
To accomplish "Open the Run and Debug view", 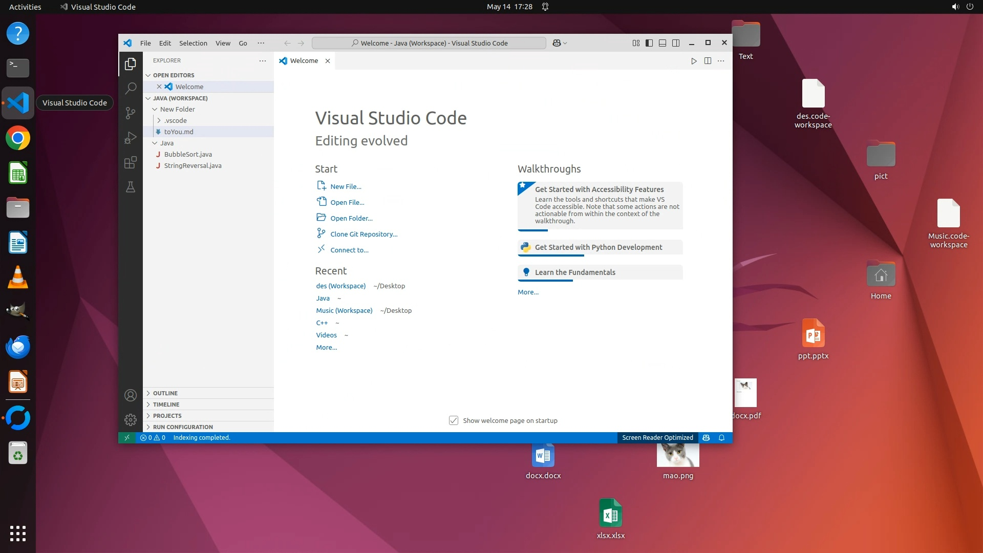I will (x=131, y=138).
